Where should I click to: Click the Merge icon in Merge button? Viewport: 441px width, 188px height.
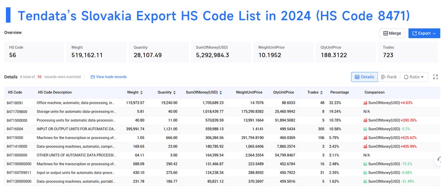(385, 33)
